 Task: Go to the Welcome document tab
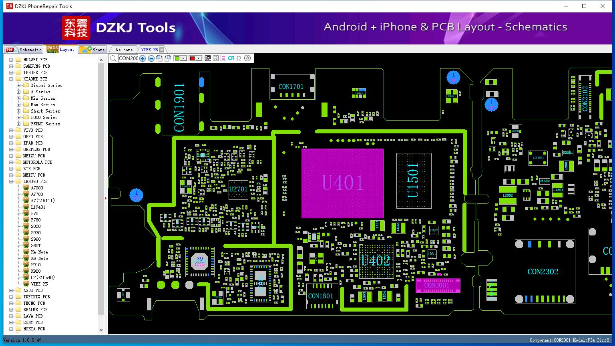124,50
